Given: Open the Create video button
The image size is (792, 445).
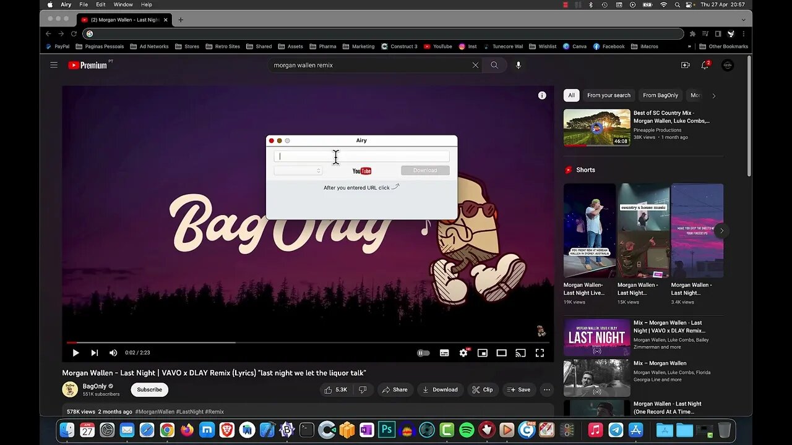Looking at the screenshot, I should coord(685,65).
